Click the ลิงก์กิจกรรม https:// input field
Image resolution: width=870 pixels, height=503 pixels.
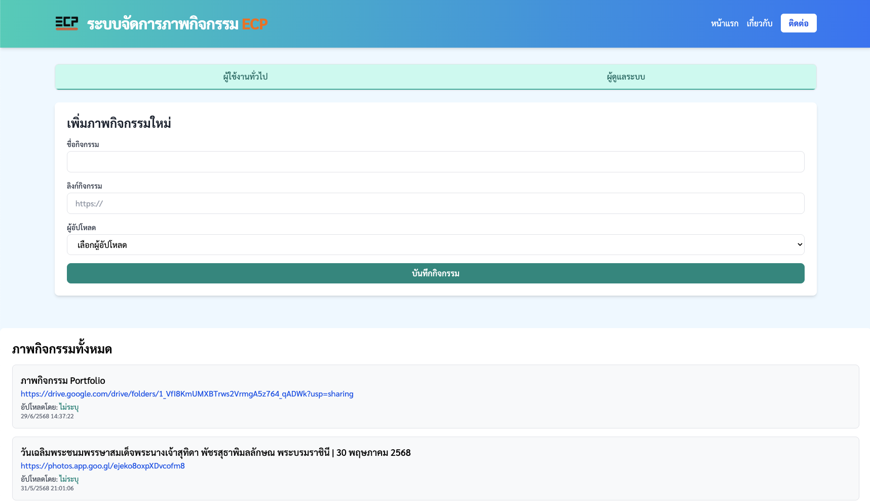coord(435,203)
